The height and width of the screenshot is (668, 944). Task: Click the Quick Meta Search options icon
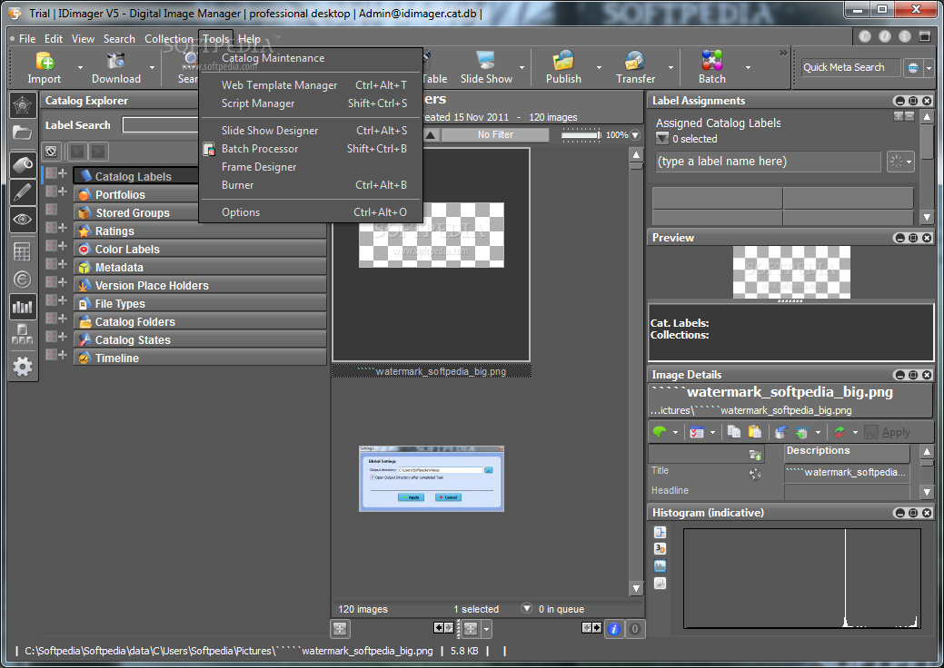913,67
